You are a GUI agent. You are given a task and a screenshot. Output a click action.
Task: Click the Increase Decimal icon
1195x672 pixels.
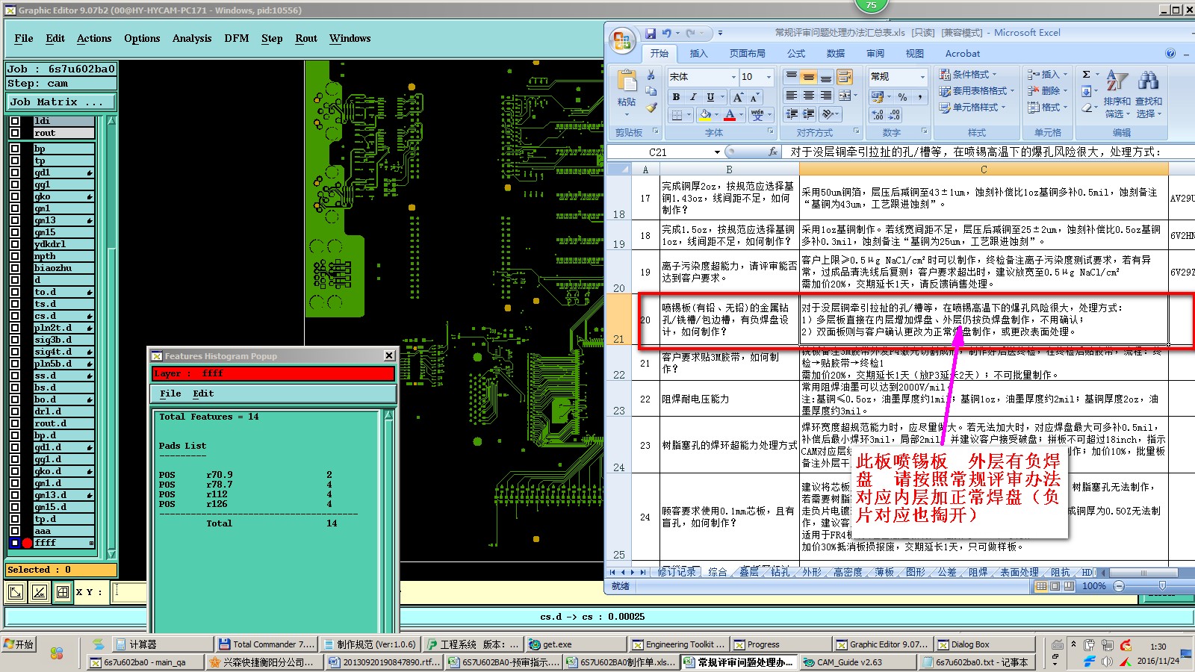[x=878, y=115]
